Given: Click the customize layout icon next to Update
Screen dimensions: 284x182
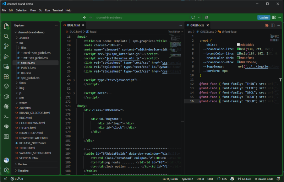Looking at the screenshot, I should pyautogui.click(x=274, y=17).
